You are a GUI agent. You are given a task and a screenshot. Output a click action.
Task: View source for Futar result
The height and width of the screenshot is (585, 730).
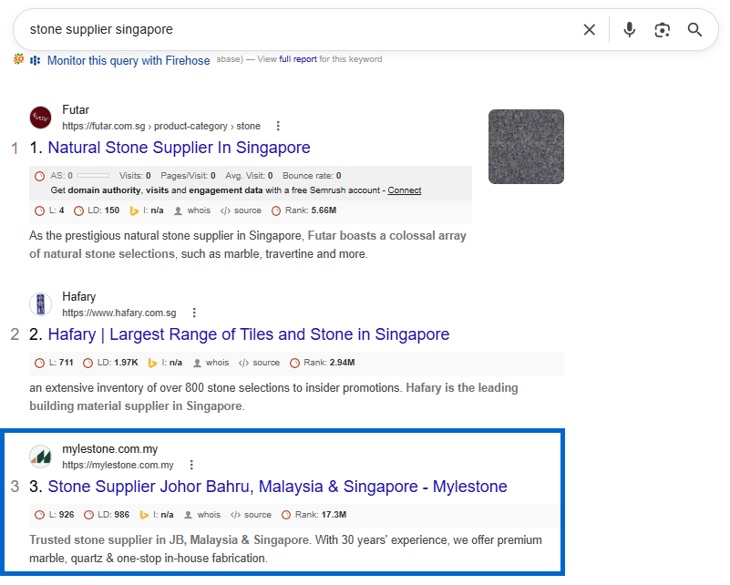pyautogui.click(x=248, y=210)
